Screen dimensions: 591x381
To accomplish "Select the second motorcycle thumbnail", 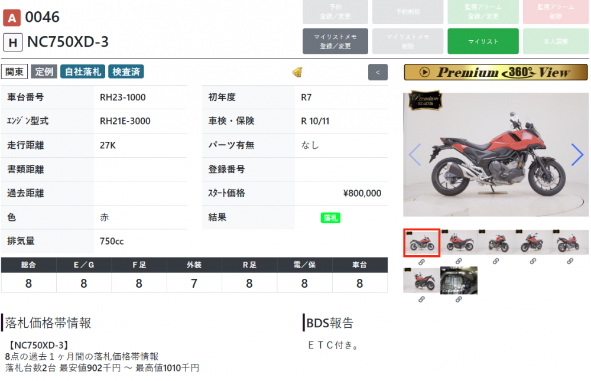I will tap(459, 242).
